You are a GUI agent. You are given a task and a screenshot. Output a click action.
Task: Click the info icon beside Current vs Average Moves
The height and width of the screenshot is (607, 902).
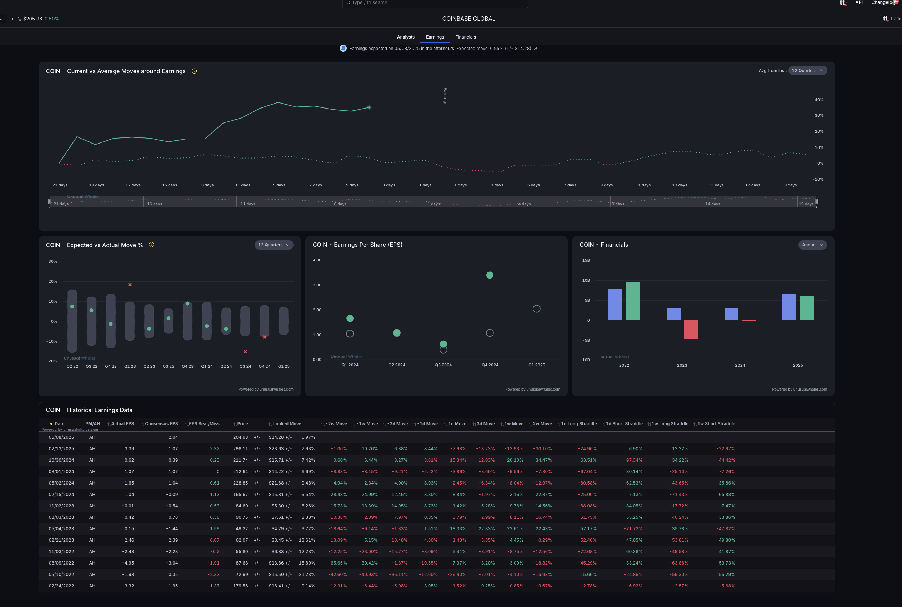[194, 71]
